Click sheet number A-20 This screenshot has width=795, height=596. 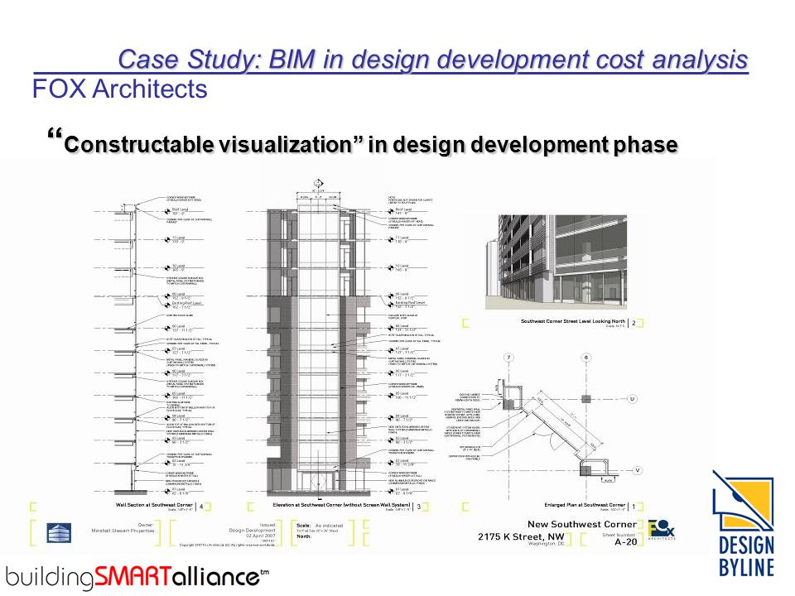coord(626,541)
